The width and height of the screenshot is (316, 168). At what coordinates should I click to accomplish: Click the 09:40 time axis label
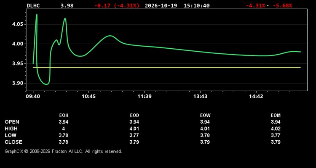click(x=33, y=97)
